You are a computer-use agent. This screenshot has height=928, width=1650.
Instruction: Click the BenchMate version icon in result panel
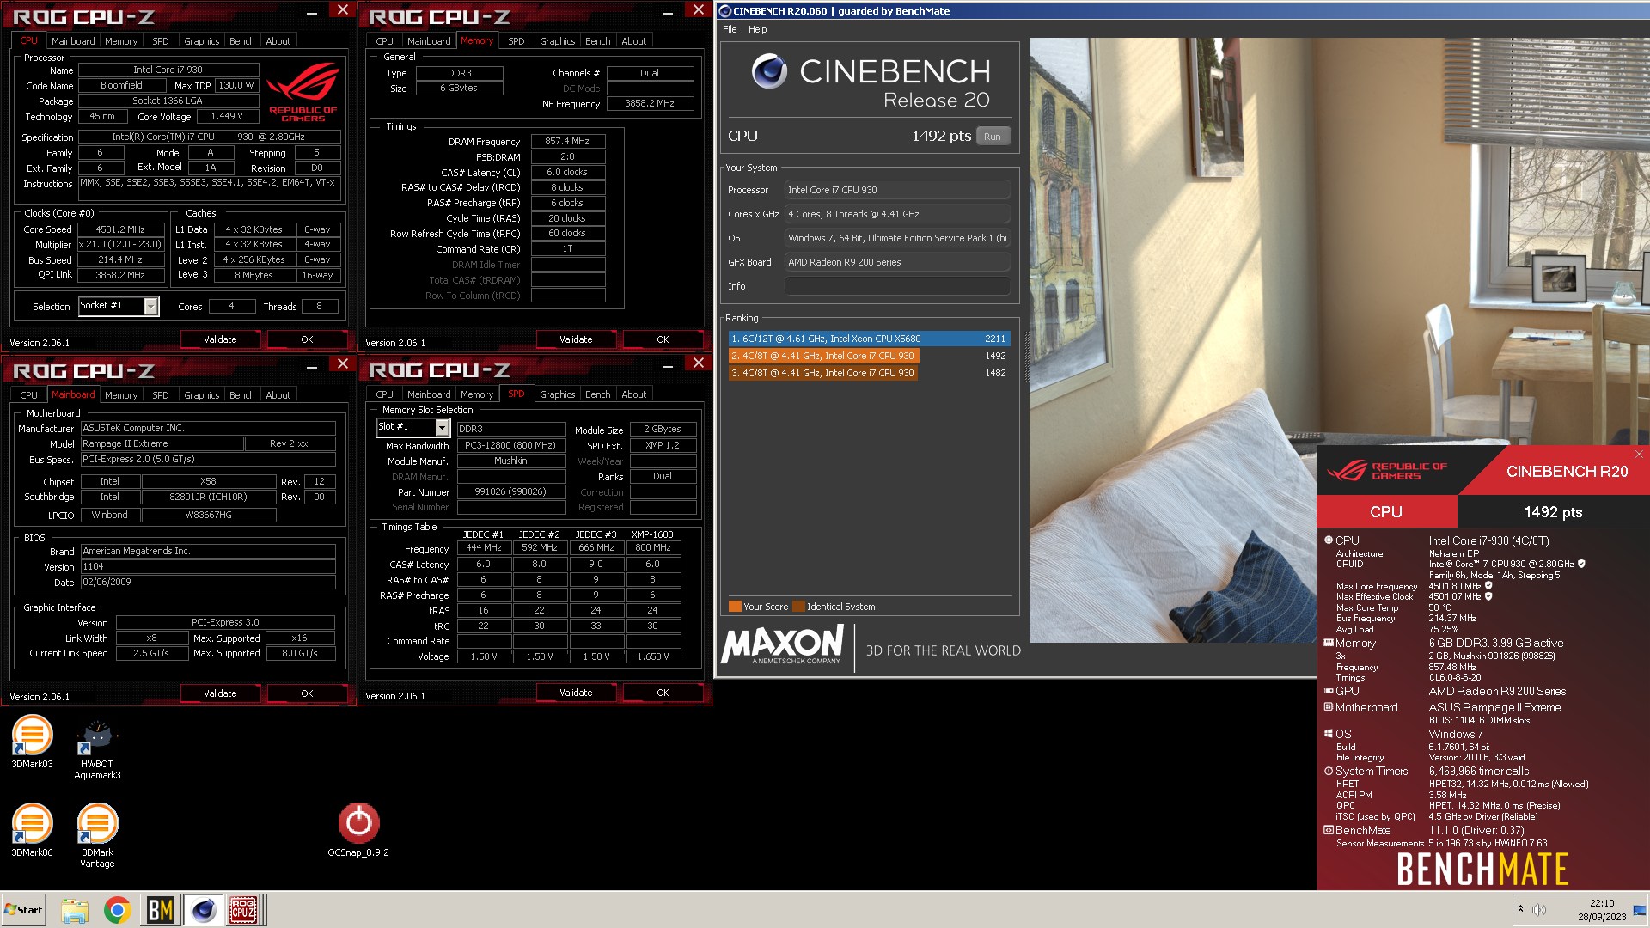click(1329, 830)
